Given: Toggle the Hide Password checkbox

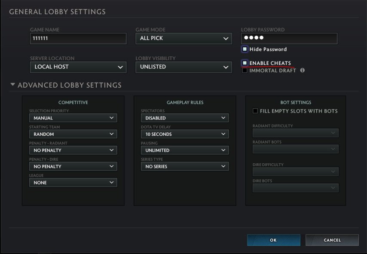Looking at the screenshot, I should [245, 49].
